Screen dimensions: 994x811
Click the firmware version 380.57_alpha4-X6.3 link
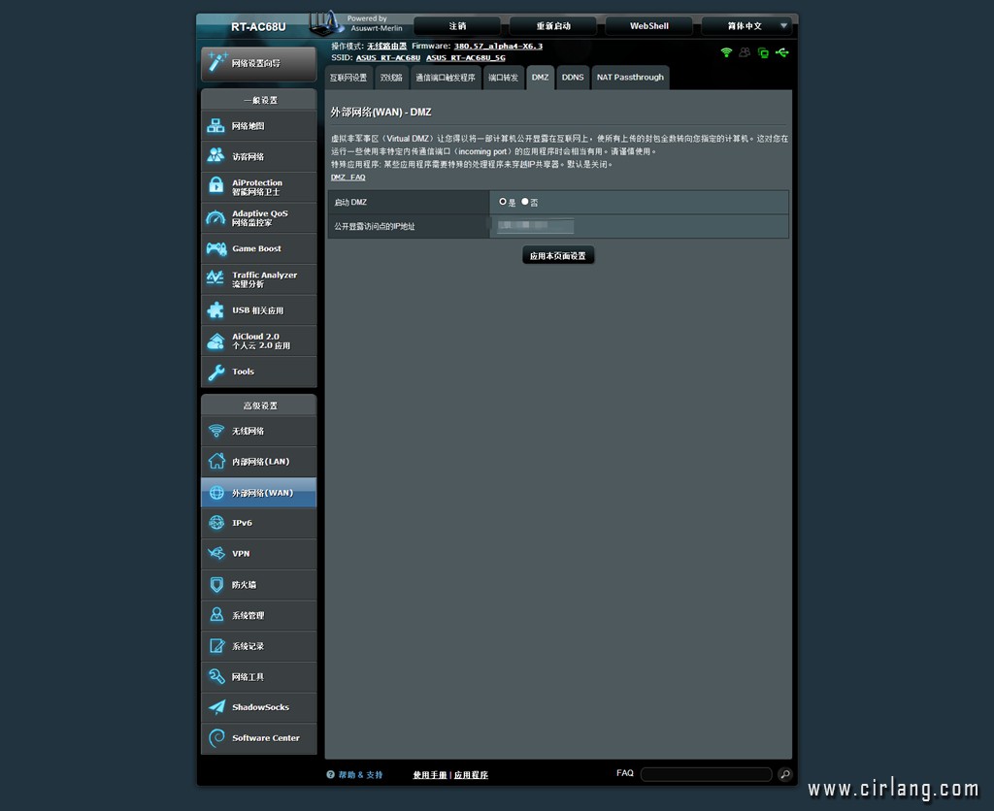tap(498, 46)
